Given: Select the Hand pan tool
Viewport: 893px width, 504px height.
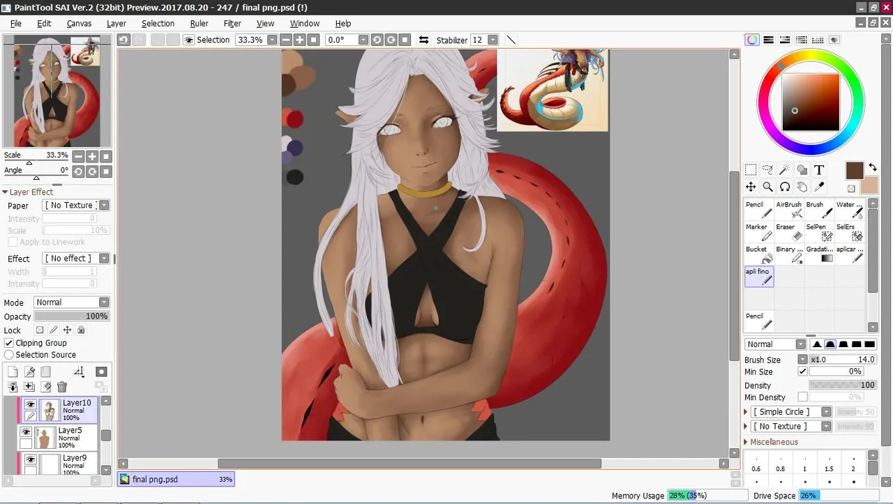Looking at the screenshot, I should pyautogui.click(x=802, y=187).
